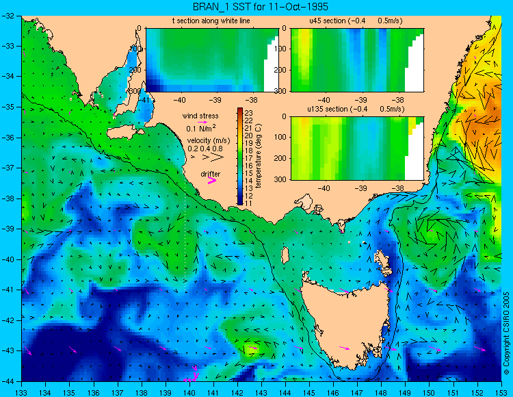Click the '-40' tick under t section inset
This screenshot has width=513, height=397.
tap(179, 100)
